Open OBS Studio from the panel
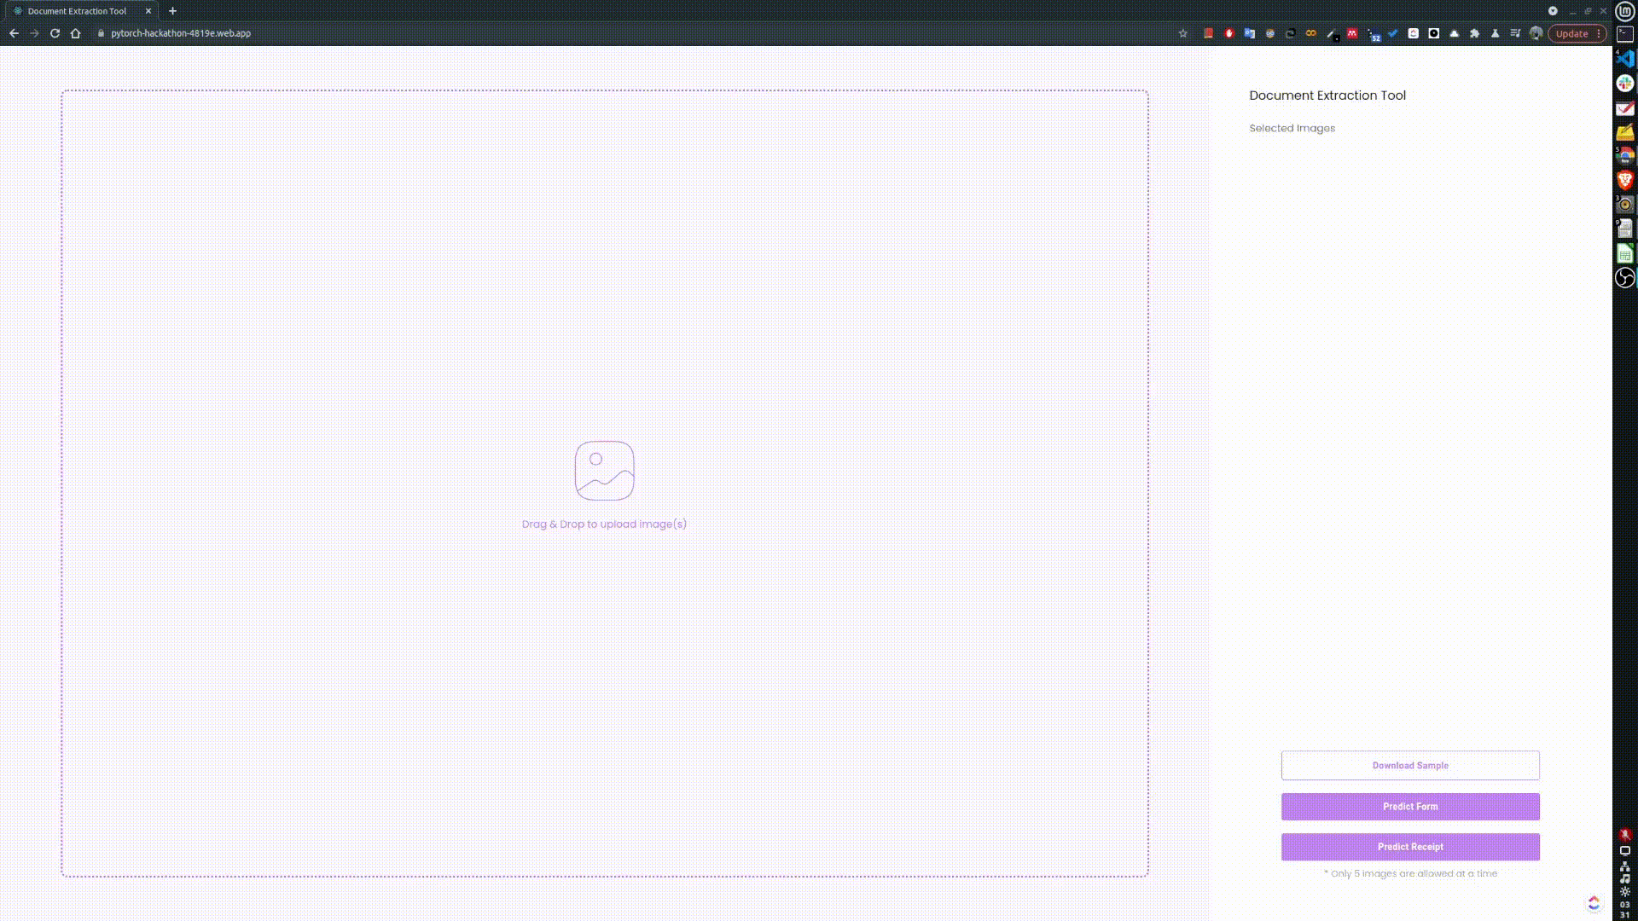The width and height of the screenshot is (1638, 921). (1624, 278)
